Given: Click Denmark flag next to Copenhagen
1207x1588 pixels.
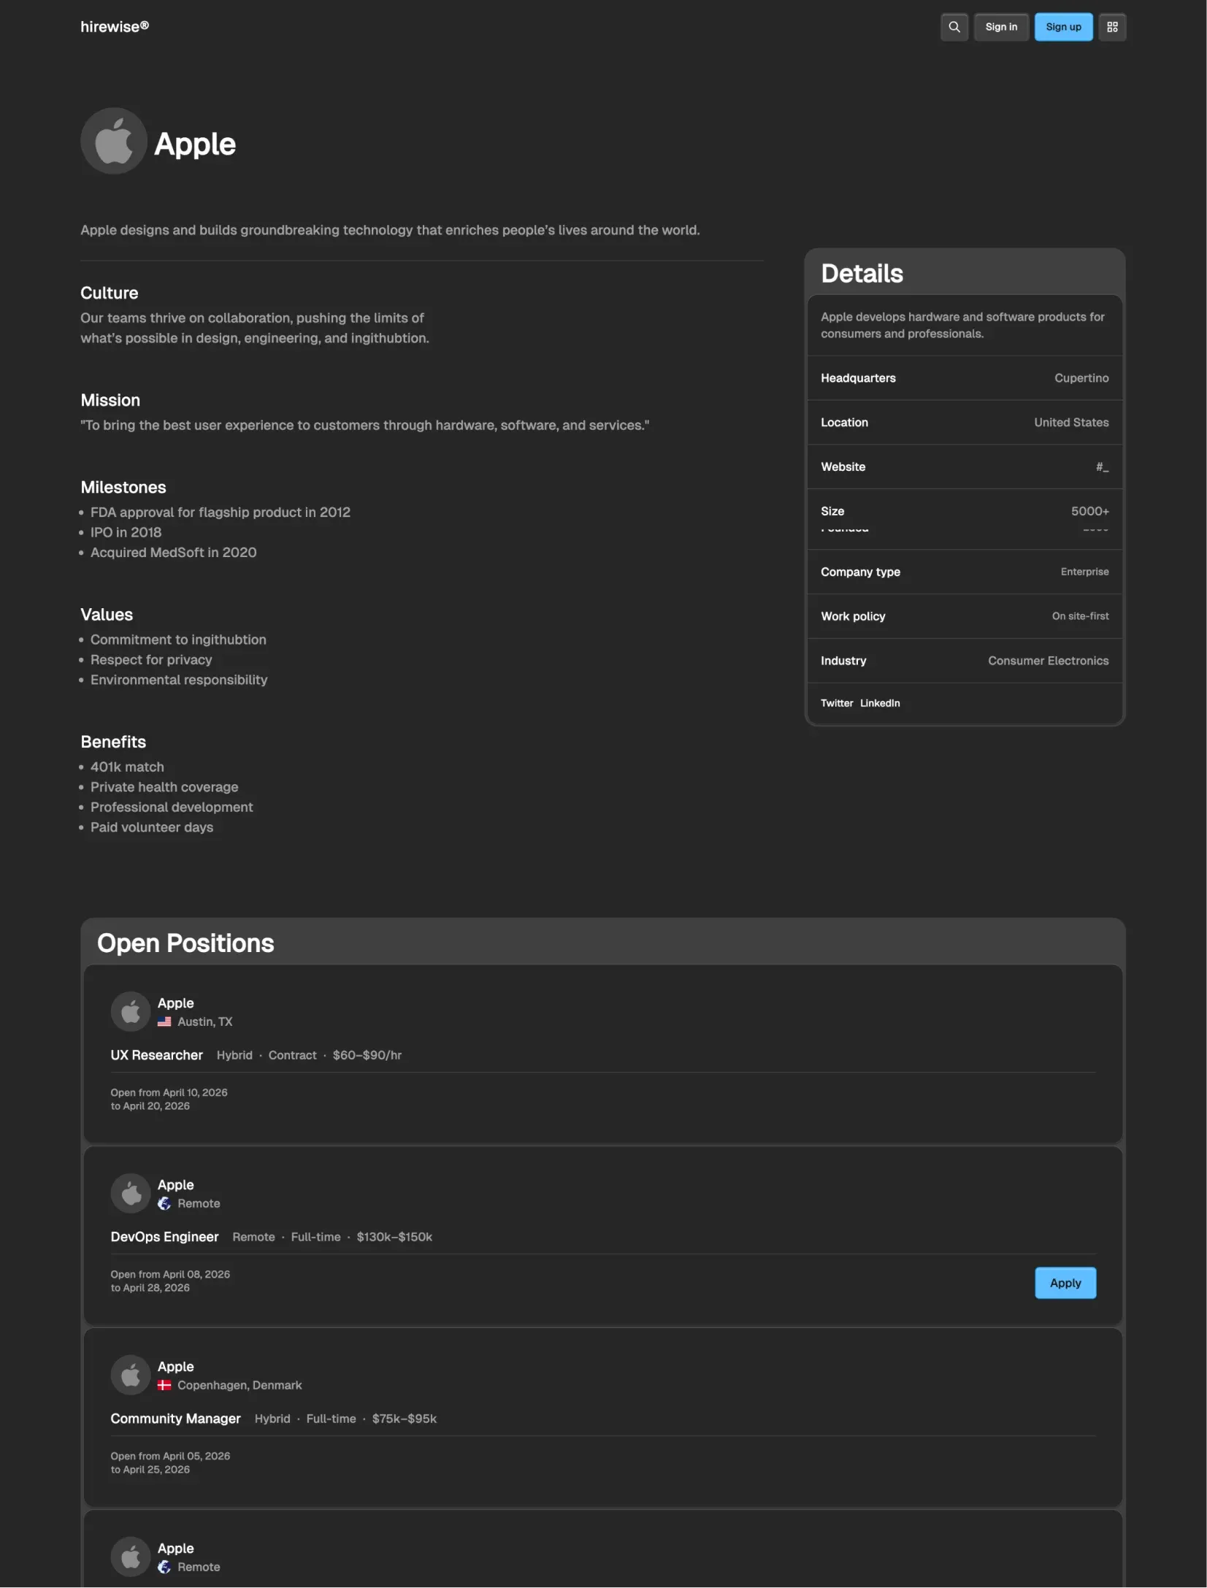Looking at the screenshot, I should pos(164,1385).
